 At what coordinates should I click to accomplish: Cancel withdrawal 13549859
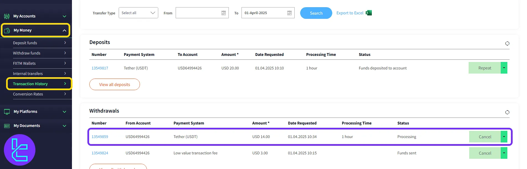pyautogui.click(x=485, y=137)
